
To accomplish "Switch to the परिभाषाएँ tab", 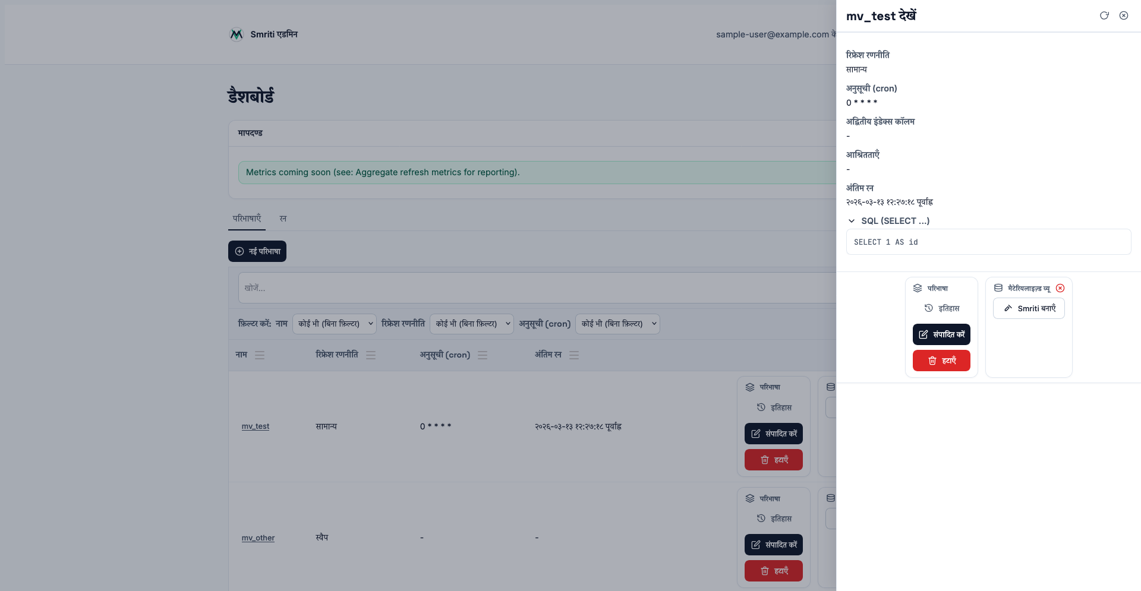I will 247,219.
